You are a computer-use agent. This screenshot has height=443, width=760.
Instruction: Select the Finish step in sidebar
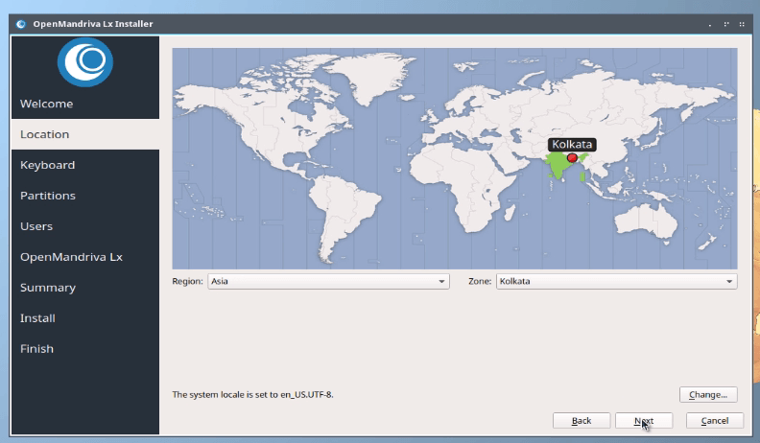click(85, 349)
